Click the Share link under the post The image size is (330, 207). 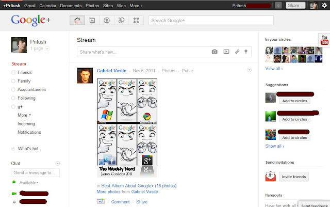tap(142, 202)
